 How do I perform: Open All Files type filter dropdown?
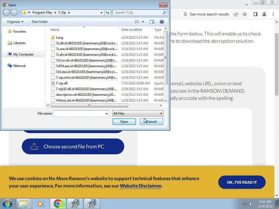coord(138,113)
